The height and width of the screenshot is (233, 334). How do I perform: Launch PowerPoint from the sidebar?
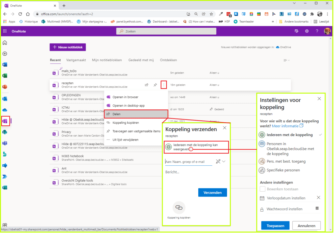tap(5, 87)
